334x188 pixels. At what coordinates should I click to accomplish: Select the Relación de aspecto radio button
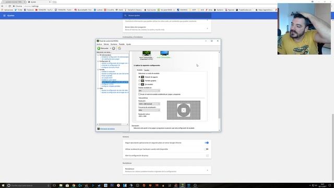point(139,77)
